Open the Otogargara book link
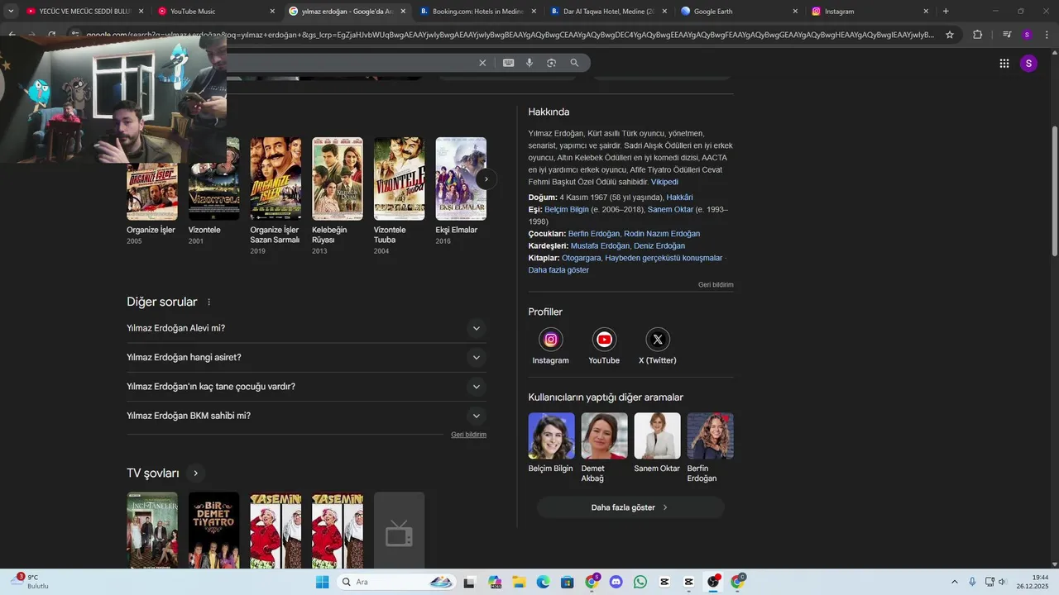 pyautogui.click(x=581, y=258)
